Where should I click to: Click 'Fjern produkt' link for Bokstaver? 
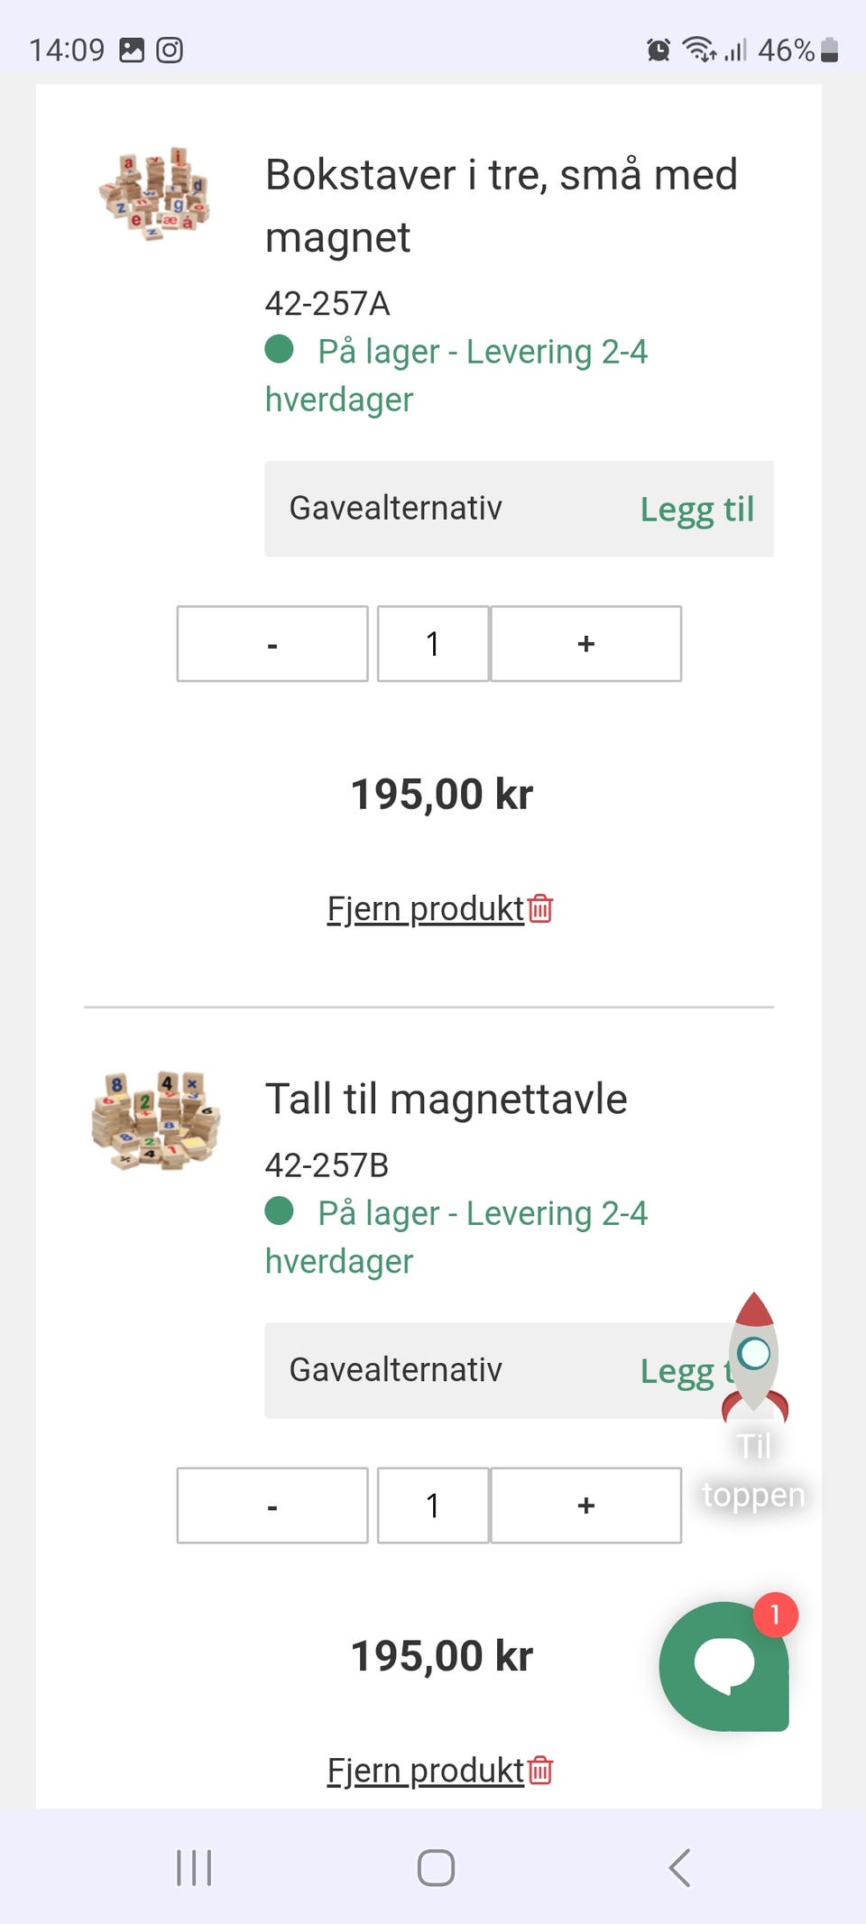click(x=425, y=908)
